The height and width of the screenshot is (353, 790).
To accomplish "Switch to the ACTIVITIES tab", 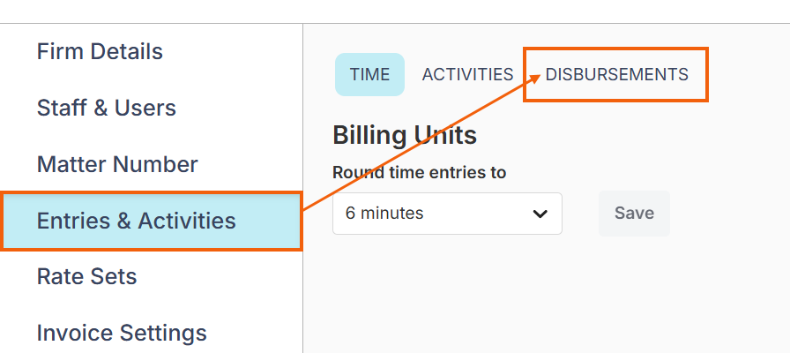I will coord(467,75).
